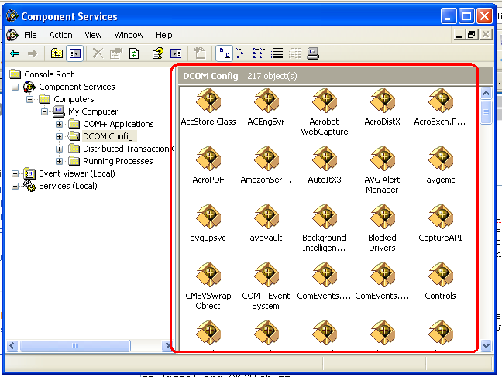Click the AVG Alert Manager icon

coord(381,159)
